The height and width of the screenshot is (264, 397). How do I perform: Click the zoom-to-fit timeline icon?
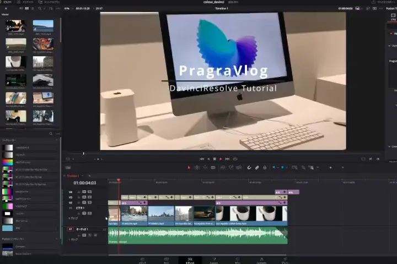294,168
